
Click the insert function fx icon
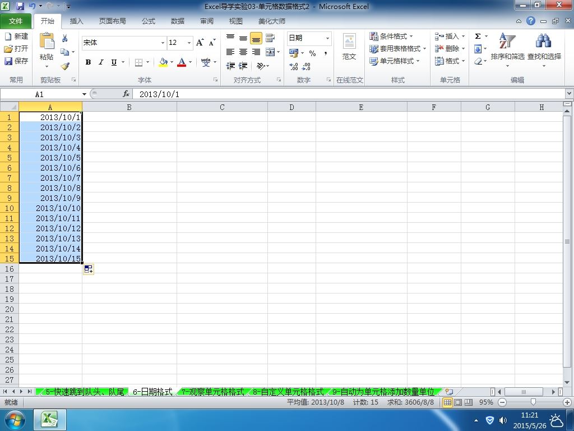(126, 94)
